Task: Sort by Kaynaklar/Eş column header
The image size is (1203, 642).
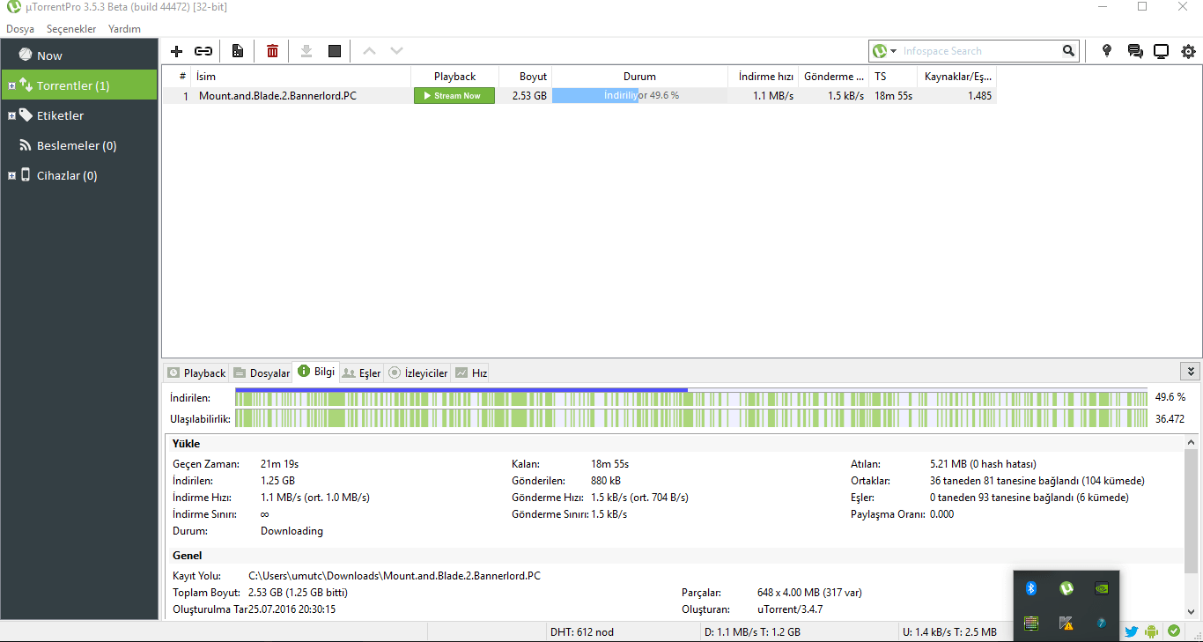Action: 957,77
